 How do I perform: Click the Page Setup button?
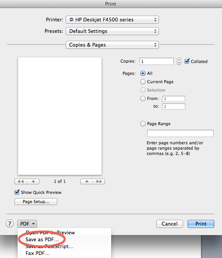[36, 202]
